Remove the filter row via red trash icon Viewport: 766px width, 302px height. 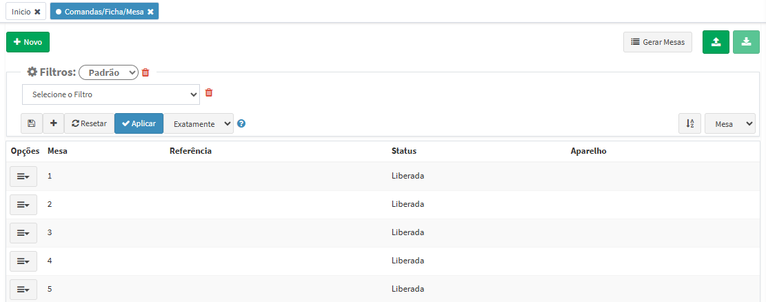(209, 92)
